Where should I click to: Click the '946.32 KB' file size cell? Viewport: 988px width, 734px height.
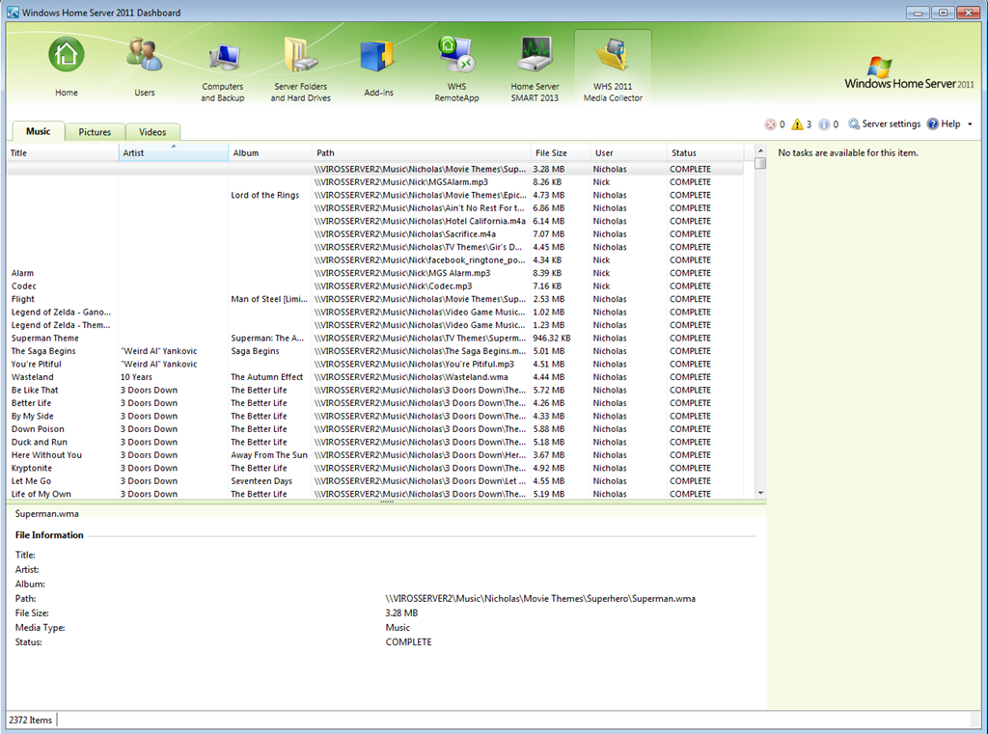coord(551,339)
